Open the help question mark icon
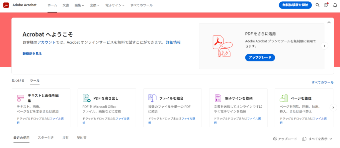Viewport: 340px width, 148px height. pos(326,5)
